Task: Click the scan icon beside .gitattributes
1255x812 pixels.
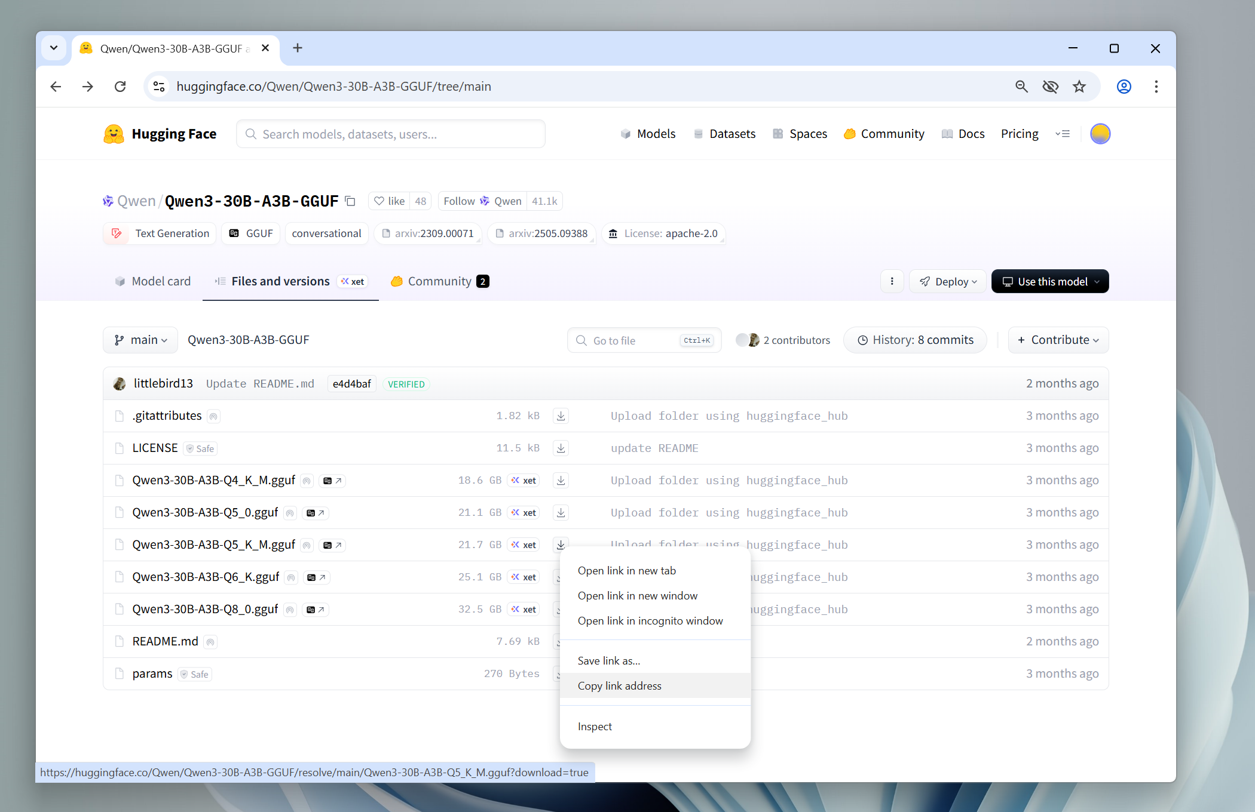Action: pos(213,417)
